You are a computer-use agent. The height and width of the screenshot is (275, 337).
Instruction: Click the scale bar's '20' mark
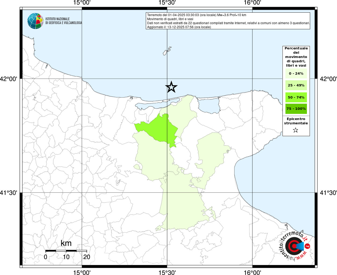pyautogui.click(x=87, y=257)
